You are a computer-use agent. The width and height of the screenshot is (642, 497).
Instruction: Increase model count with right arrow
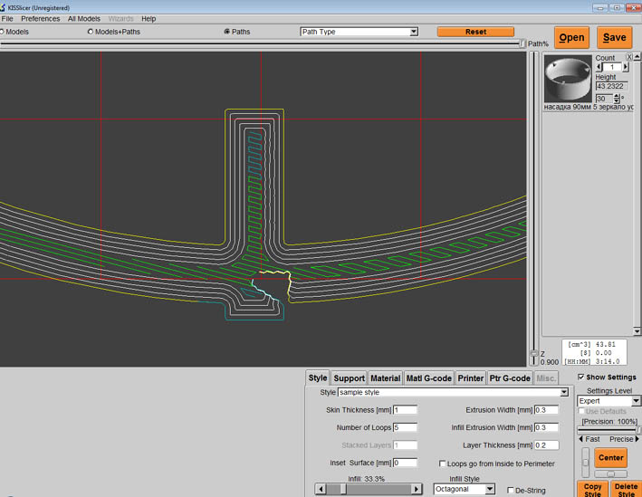[x=626, y=67]
